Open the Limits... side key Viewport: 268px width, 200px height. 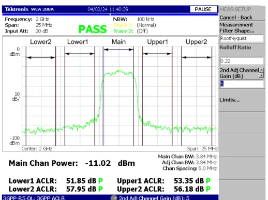tap(242, 100)
